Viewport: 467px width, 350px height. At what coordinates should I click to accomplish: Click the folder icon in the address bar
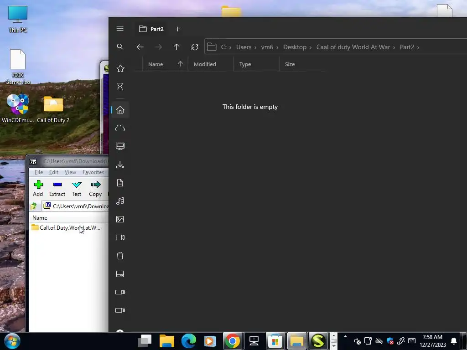click(x=212, y=47)
